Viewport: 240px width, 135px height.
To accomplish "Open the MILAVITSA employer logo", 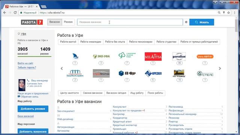I will (x=153, y=57).
